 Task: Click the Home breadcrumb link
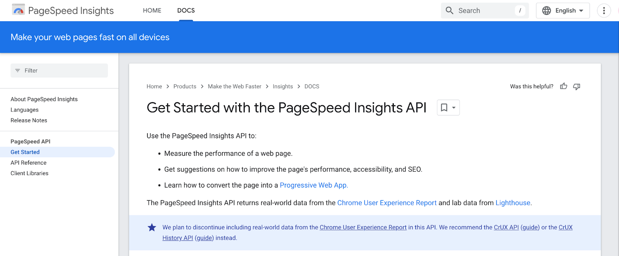(154, 86)
